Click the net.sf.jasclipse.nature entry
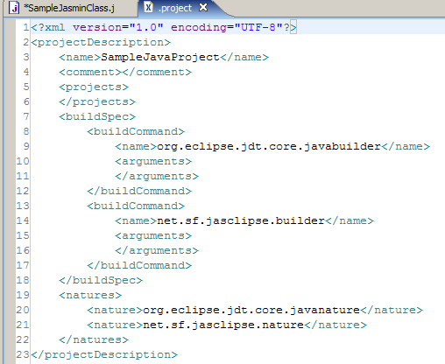Image resolution: width=445 pixels, height=364 pixels. [223, 325]
